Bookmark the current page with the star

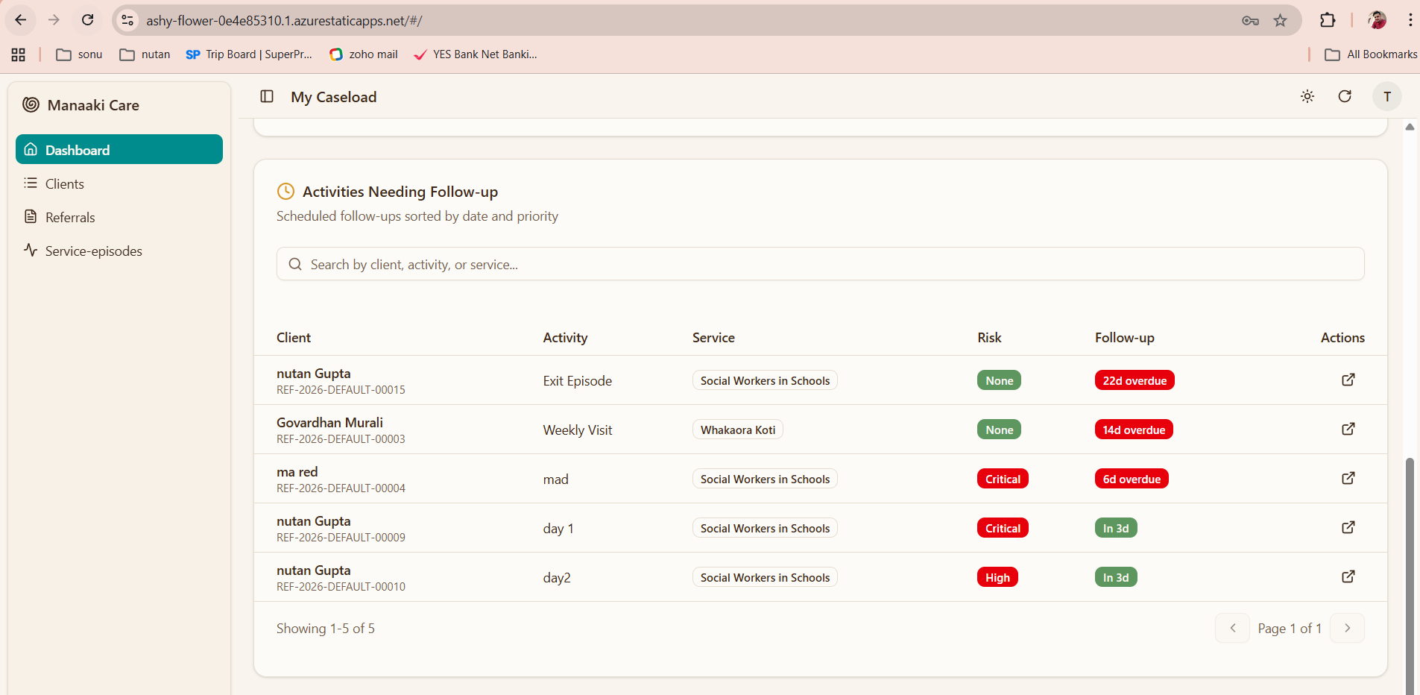pyautogui.click(x=1281, y=20)
